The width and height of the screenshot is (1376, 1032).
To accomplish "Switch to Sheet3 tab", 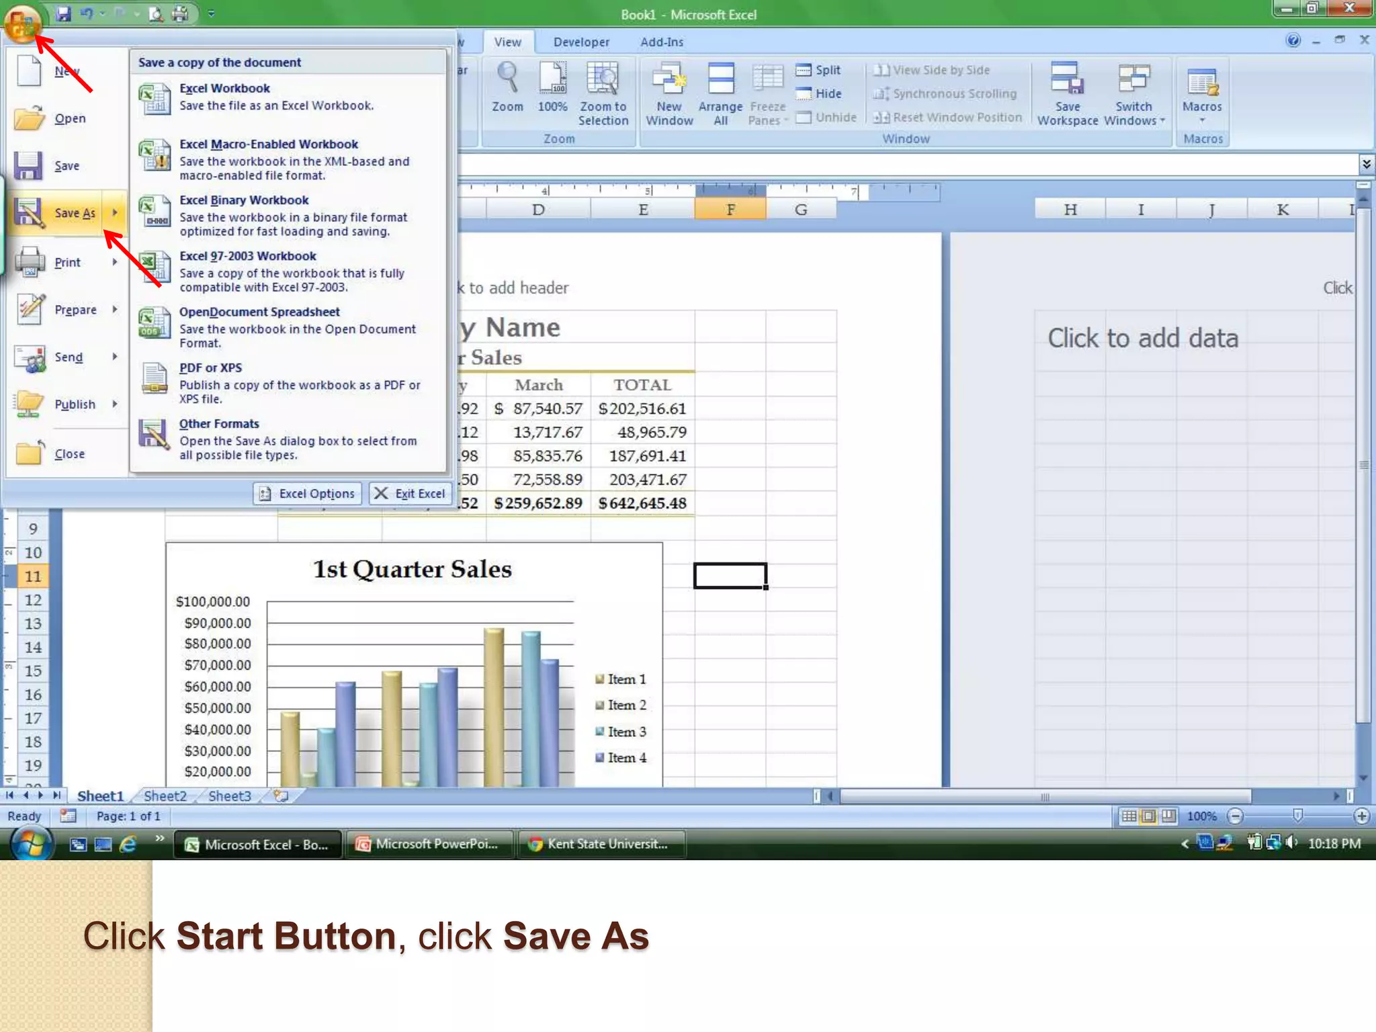I will coord(229,796).
